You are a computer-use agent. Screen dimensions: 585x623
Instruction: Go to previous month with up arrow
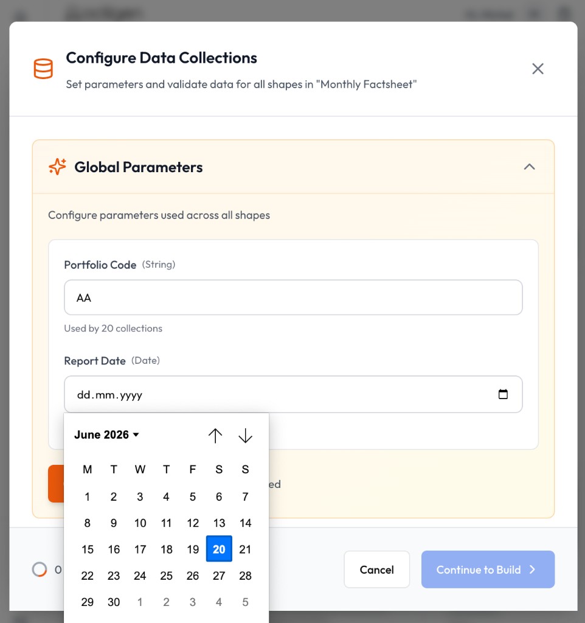pyautogui.click(x=215, y=436)
